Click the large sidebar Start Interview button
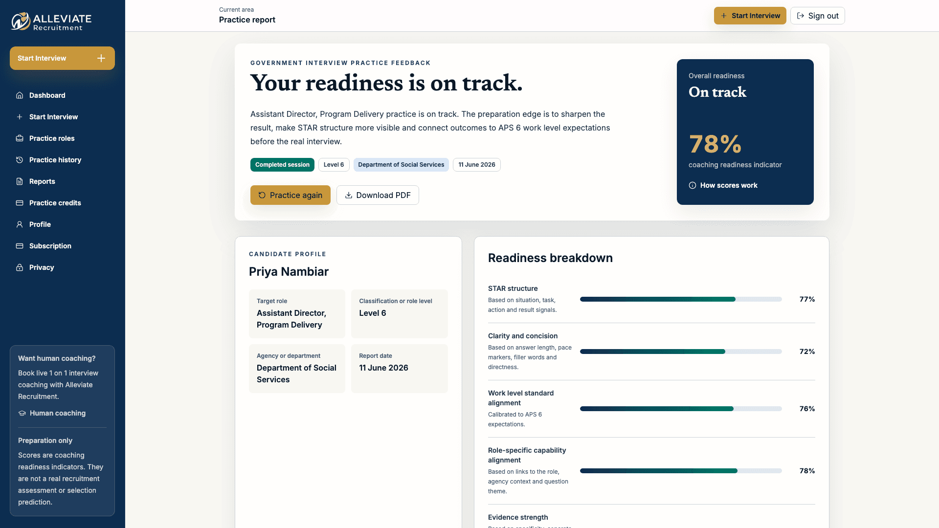Image resolution: width=939 pixels, height=528 pixels. pos(62,58)
